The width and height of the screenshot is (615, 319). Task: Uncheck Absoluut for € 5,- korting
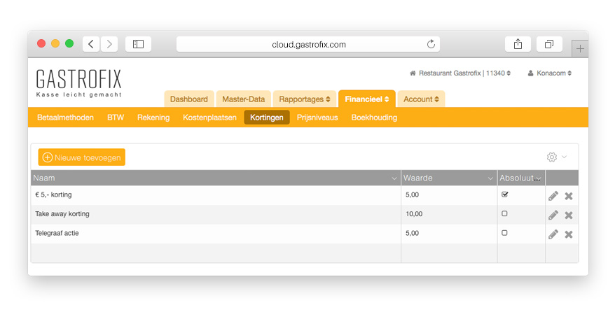coord(504,194)
